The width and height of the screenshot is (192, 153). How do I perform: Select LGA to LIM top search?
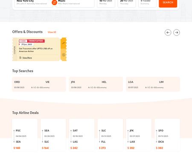click(x=153, y=84)
